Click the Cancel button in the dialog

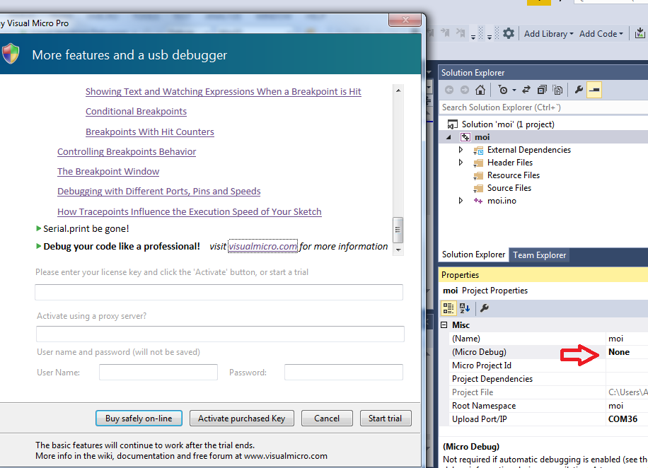327,419
